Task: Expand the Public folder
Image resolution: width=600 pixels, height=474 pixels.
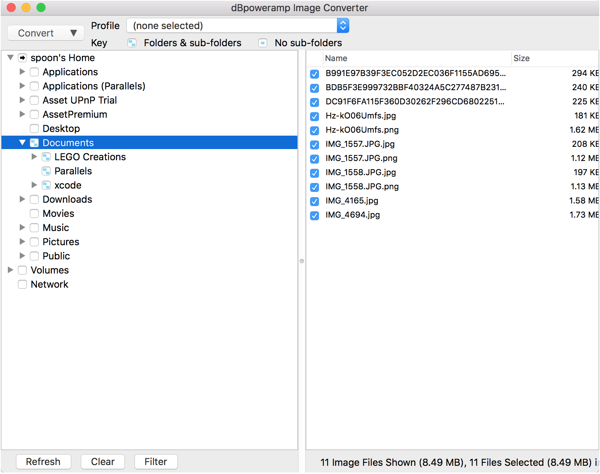Action: (x=22, y=256)
